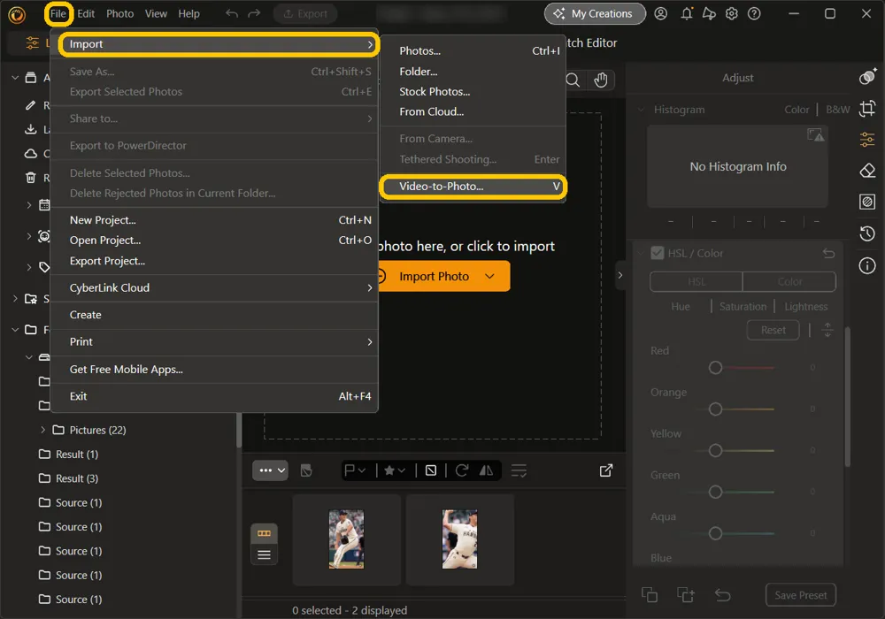Open the history clock icon
The image size is (885, 619).
(867, 233)
